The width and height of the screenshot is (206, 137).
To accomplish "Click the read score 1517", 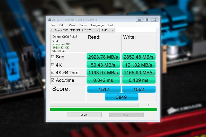I will coord(104,89).
